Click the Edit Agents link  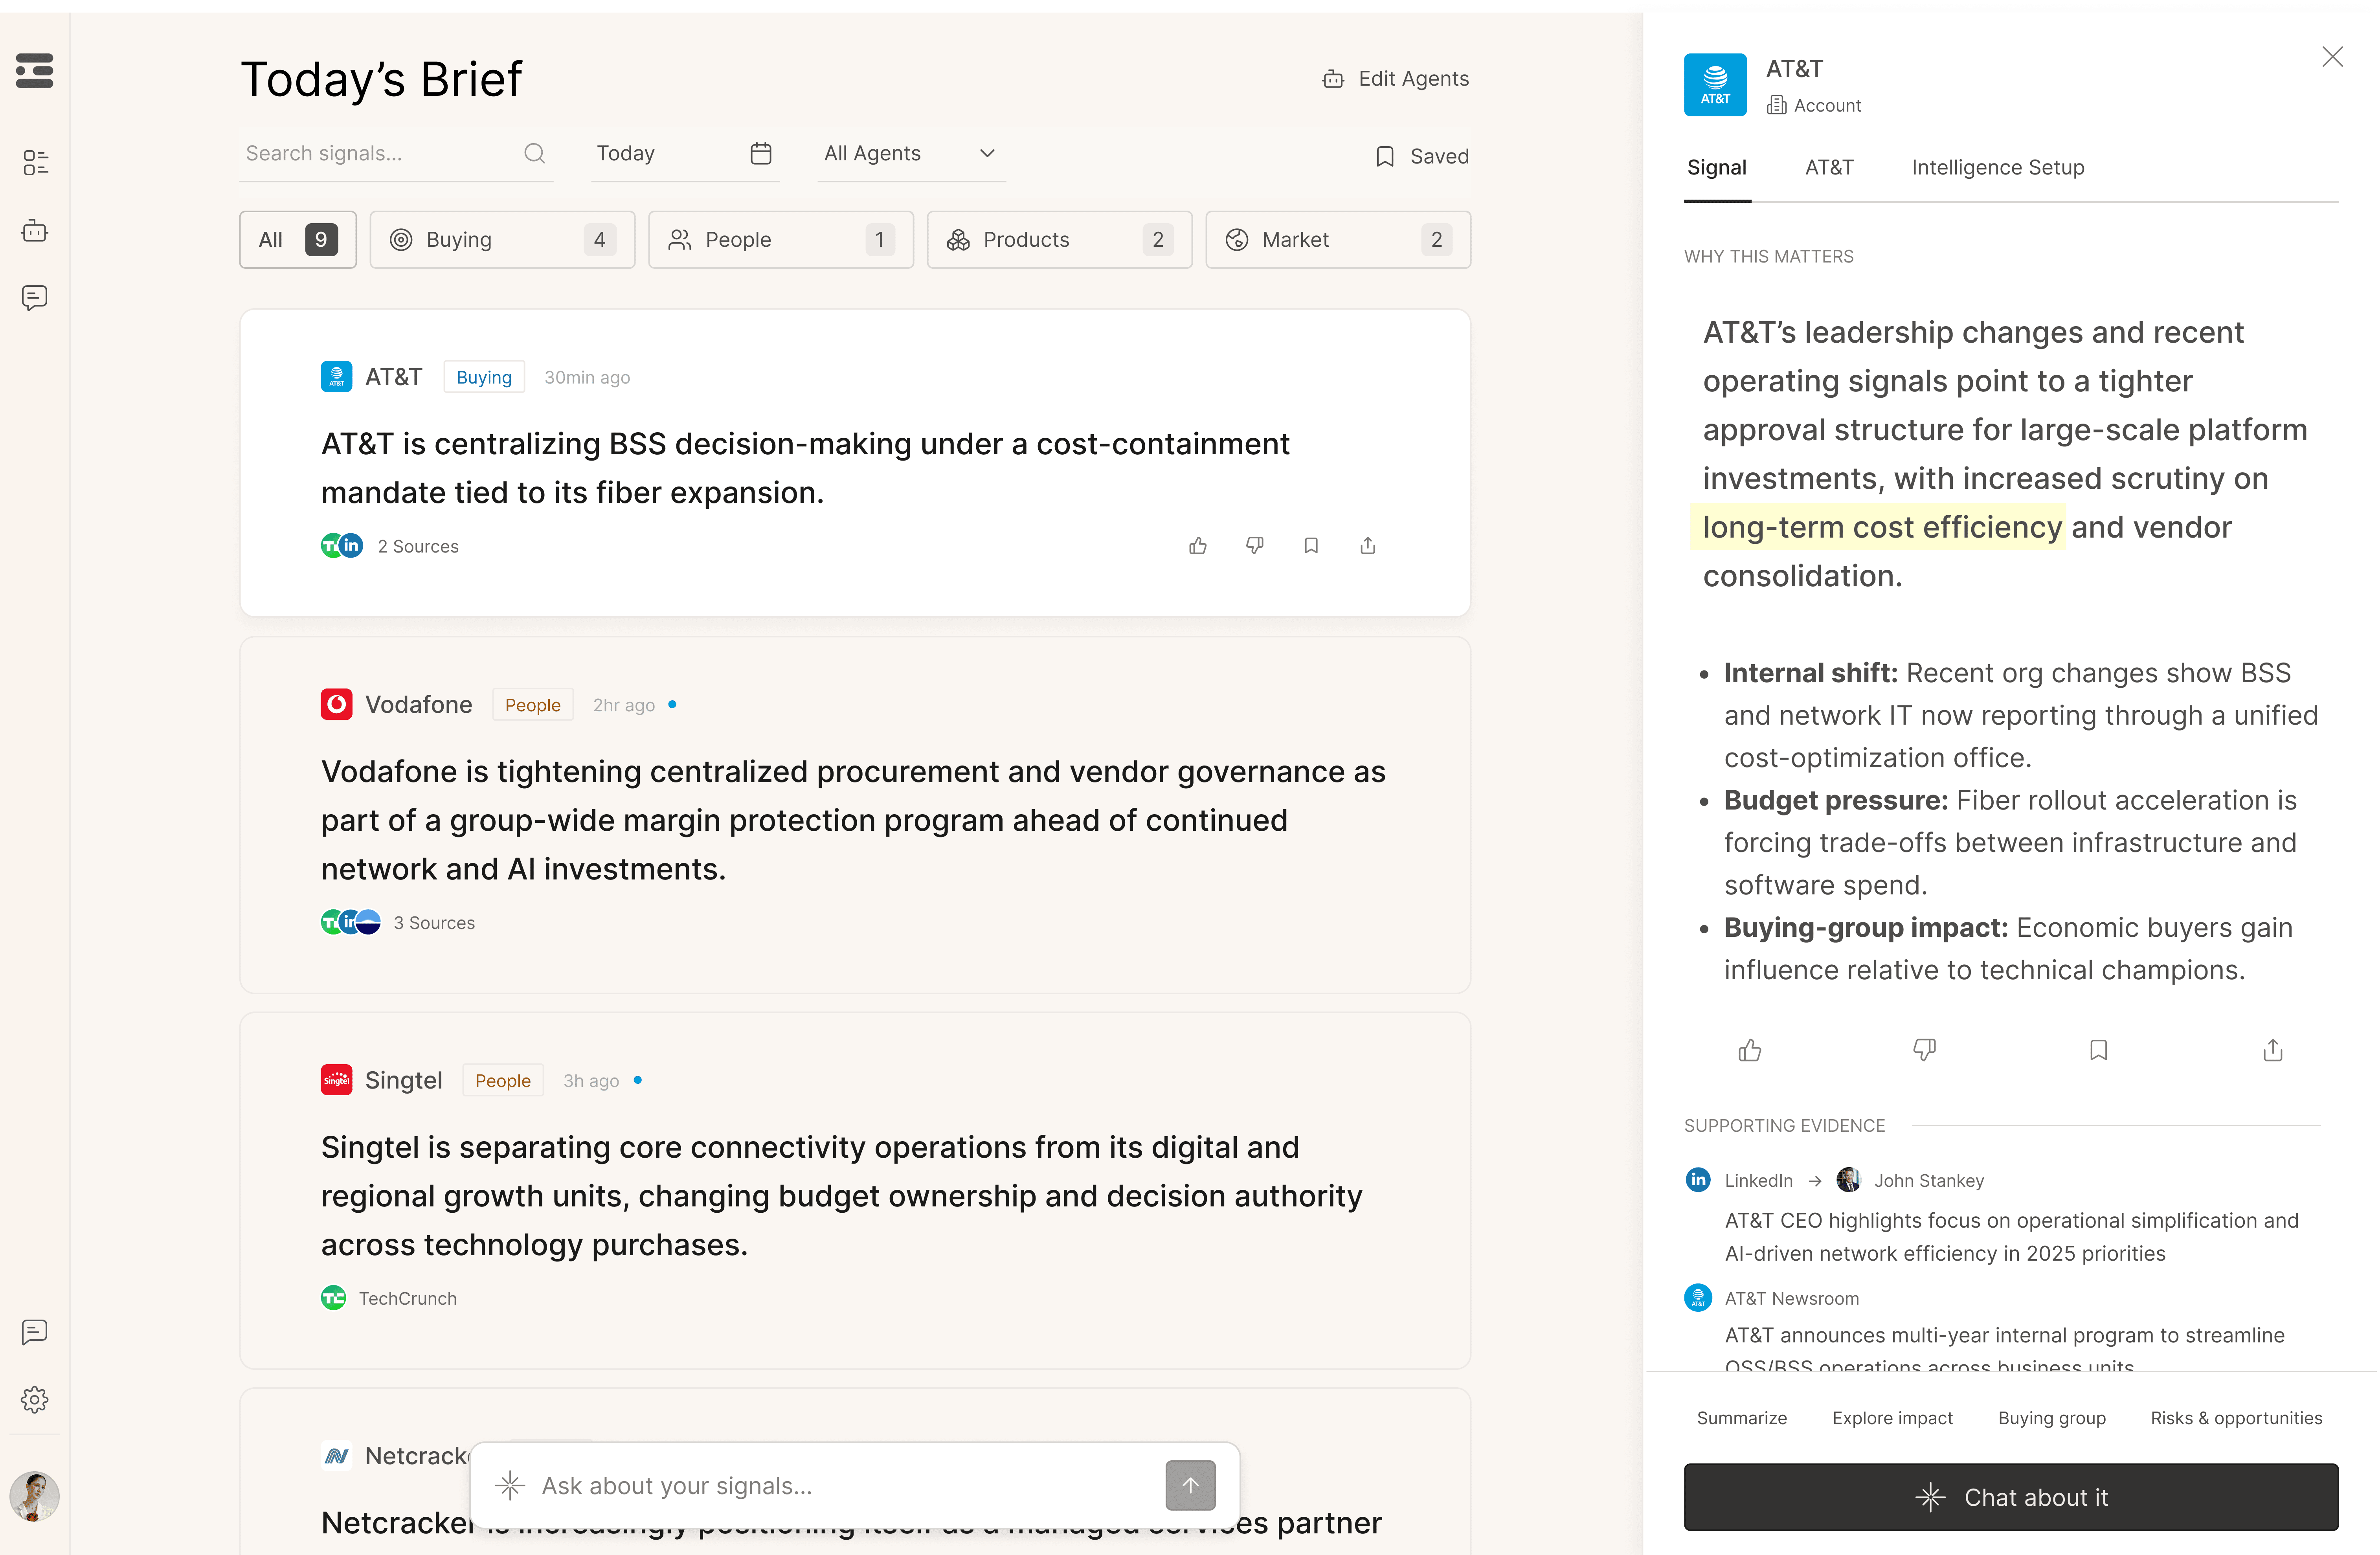(1395, 79)
